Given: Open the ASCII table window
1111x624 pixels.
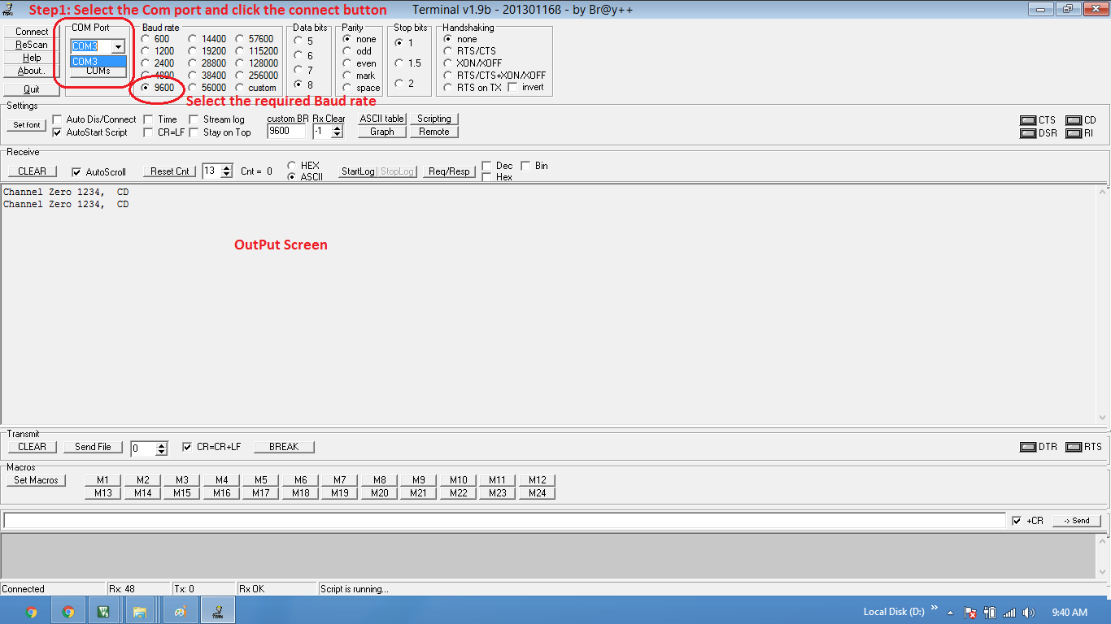Looking at the screenshot, I should pos(381,119).
